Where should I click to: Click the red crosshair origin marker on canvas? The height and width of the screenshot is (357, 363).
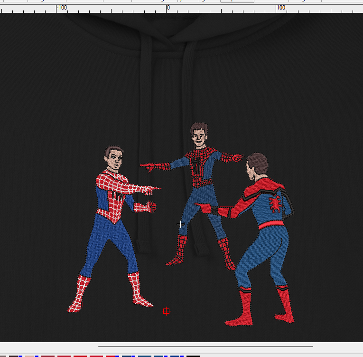coord(166,311)
